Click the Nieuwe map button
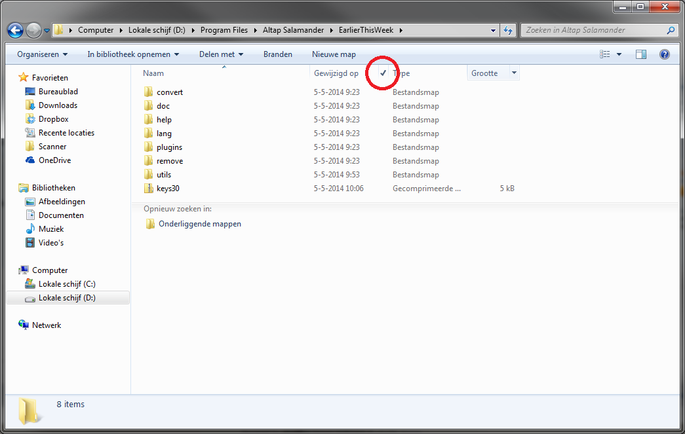 334,54
